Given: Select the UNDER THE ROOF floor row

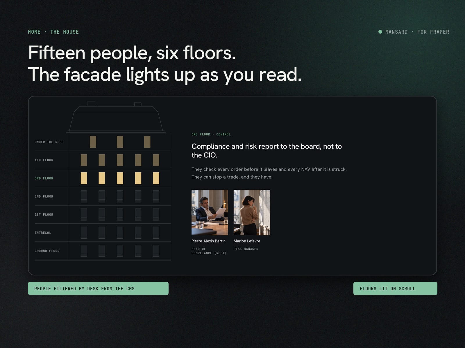Looking at the screenshot, I should pos(103,142).
